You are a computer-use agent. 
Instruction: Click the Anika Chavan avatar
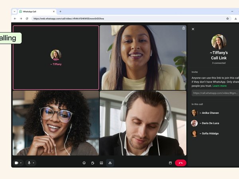(x=194, y=113)
